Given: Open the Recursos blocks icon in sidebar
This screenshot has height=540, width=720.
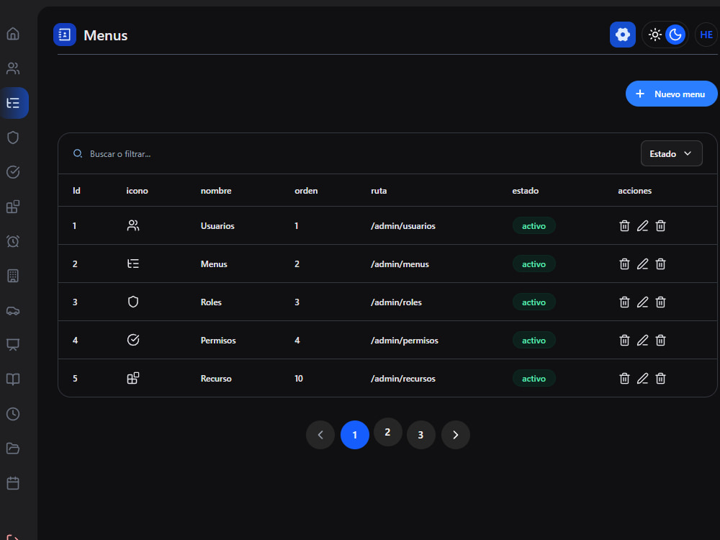Looking at the screenshot, I should (x=13, y=207).
